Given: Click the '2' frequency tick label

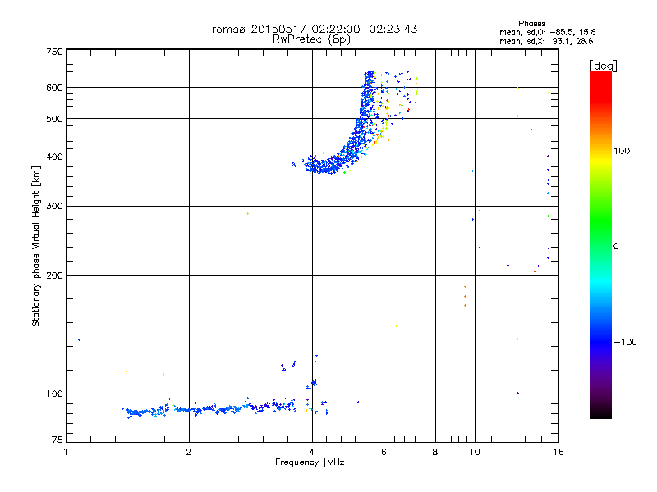Looking at the screenshot, I should click(189, 452).
